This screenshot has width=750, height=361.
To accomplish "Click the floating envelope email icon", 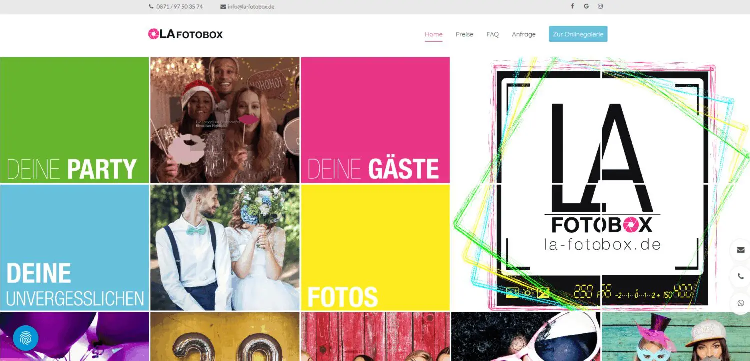I will (x=740, y=250).
